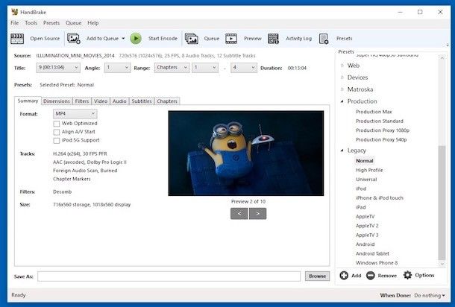Screen dimensions: 455x307
Task: Open the File menu
Action: coord(14,23)
